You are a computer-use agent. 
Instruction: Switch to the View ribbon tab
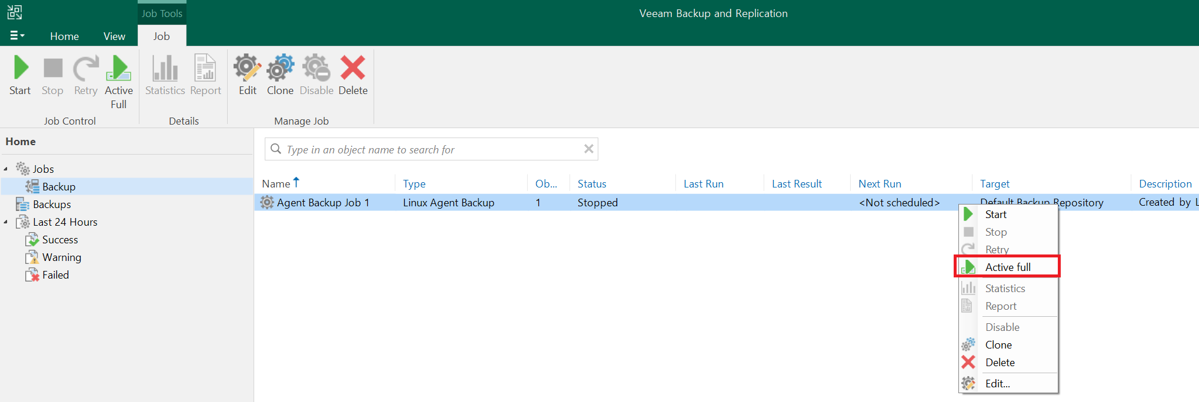(x=114, y=36)
